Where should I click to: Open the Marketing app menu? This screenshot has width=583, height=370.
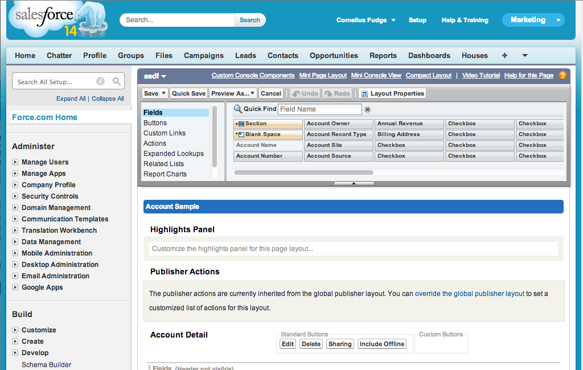(533, 19)
